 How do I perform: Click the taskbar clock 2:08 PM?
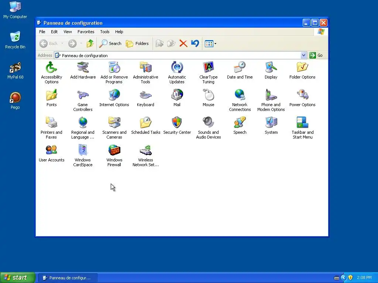[364, 278]
